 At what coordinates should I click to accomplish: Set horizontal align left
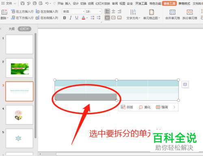pyautogui.click(x=107, y=12)
